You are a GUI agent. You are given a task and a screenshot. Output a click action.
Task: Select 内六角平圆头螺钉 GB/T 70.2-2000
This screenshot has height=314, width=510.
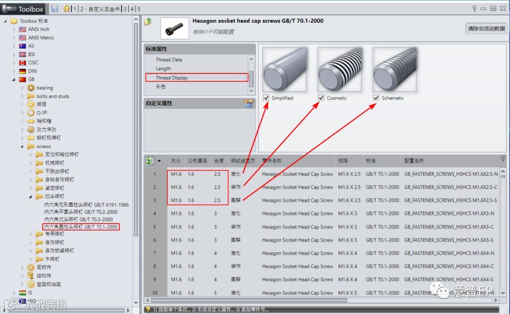[x=81, y=212]
